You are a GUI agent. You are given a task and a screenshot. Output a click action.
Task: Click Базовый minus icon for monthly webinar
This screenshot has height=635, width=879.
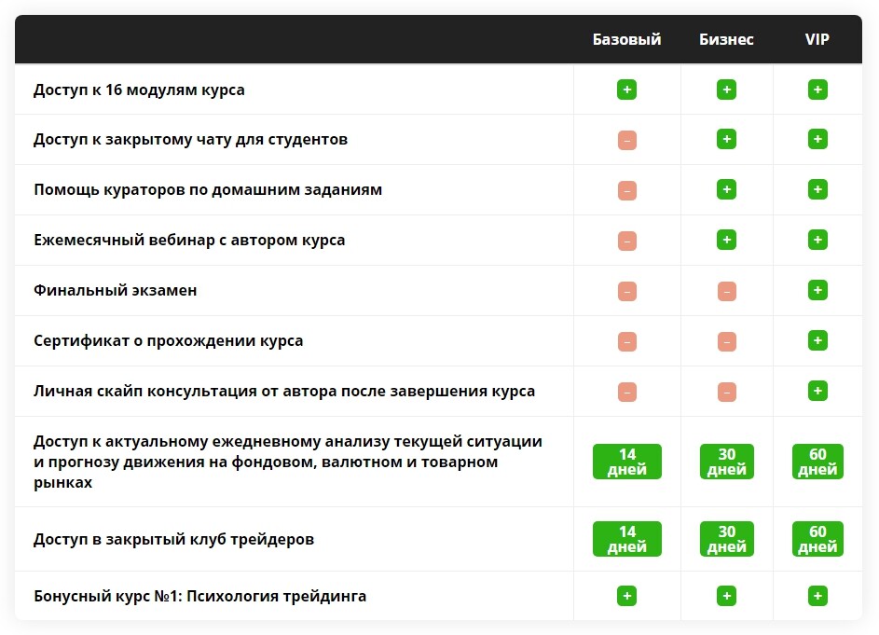[626, 241]
